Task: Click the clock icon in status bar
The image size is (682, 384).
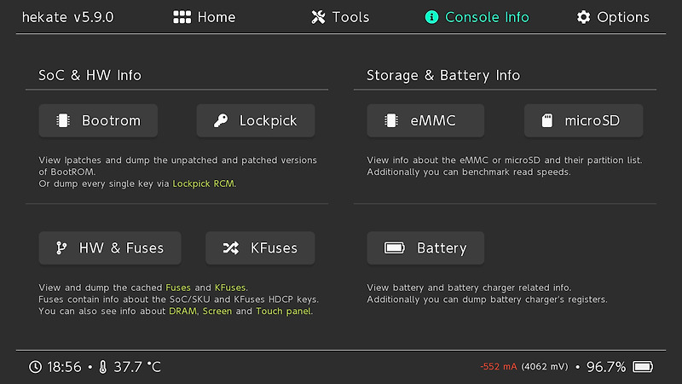Action: tap(35, 367)
